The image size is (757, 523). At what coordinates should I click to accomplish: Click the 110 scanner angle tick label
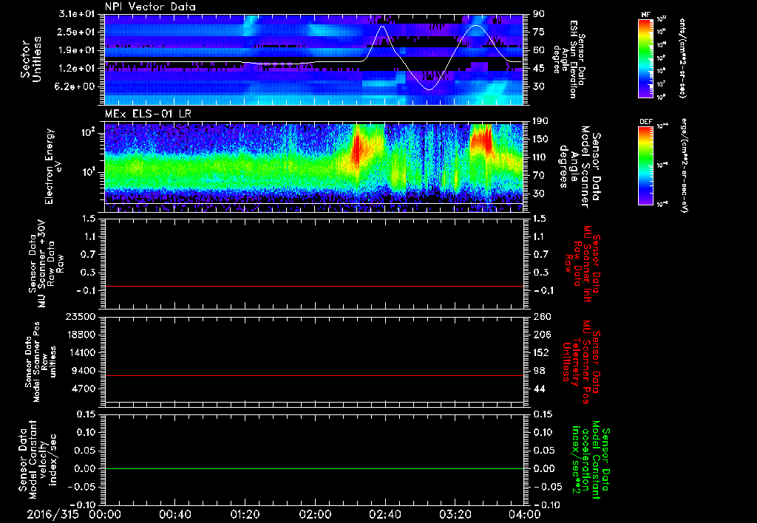coord(540,157)
